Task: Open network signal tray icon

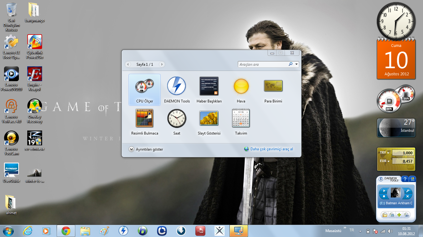Action: (383, 231)
